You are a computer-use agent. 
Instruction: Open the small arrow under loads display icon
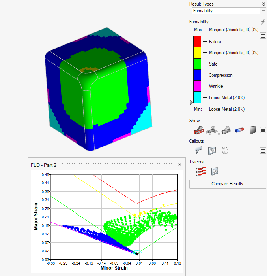click(219, 134)
